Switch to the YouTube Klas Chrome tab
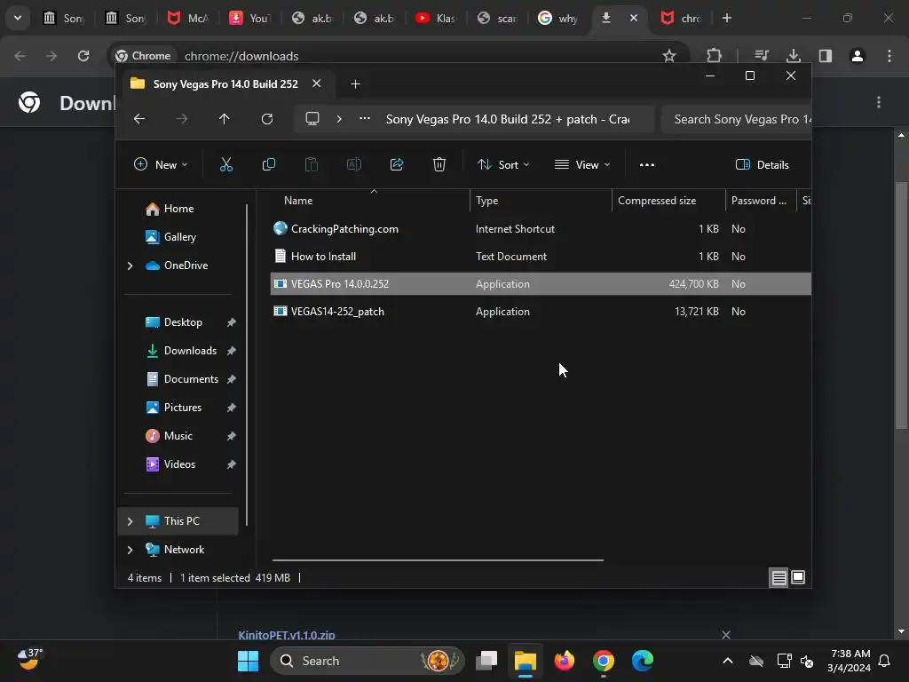 coord(436,19)
